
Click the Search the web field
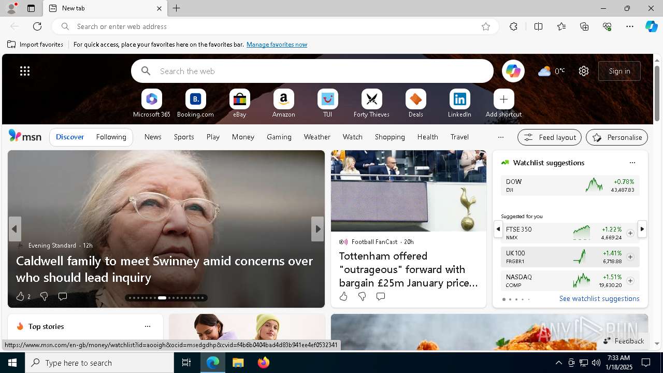tap(312, 71)
